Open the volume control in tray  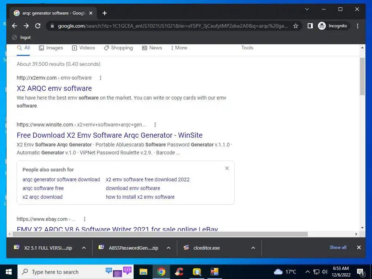click(325, 272)
